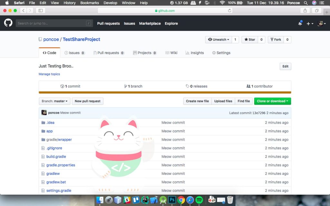
Task: Open Slack from the dock
Action: coord(127,200)
